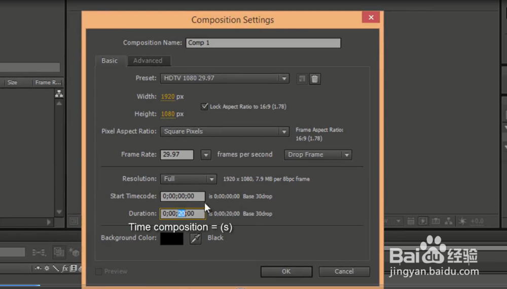Confirm settings with OK button
Viewport: 507px width, 289px height.
click(286, 272)
